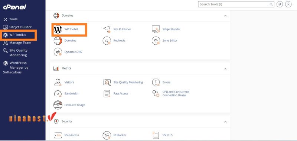Select Sitejet Builder in the sidebar
The image size is (297, 141).
pyautogui.click(x=20, y=27)
